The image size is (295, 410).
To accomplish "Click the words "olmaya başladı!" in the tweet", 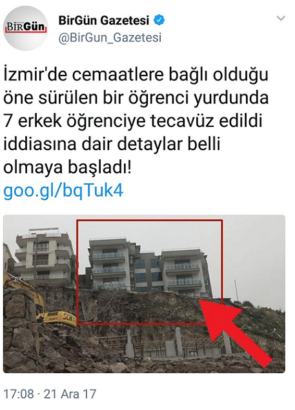I will (67, 168).
